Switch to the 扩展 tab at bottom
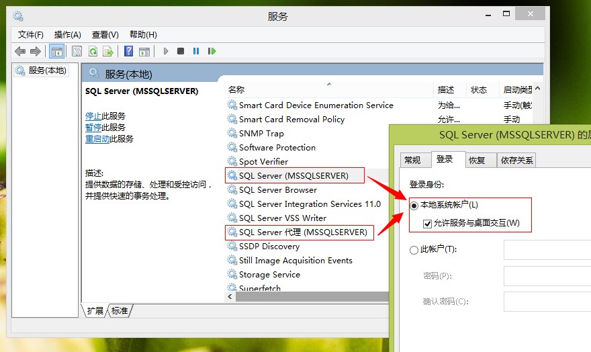 coord(95,310)
